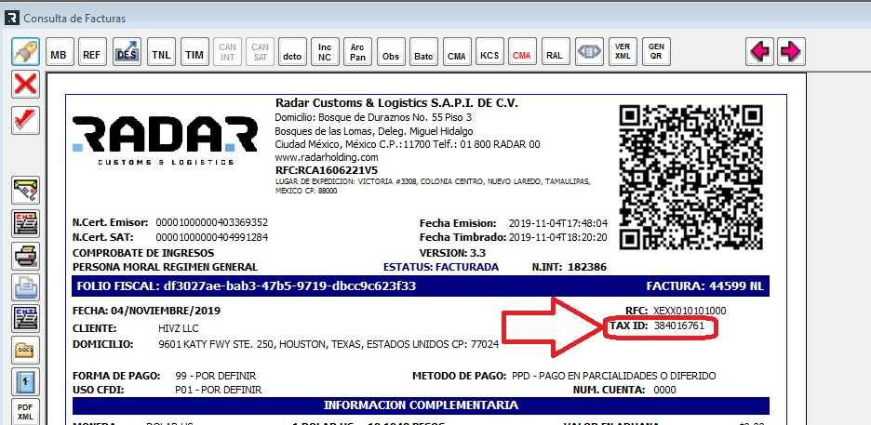Image resolution: width=871 pixels, height=425 pixels.
Task: Click the blue notebook sidebar icon
Action: point(25,381)
